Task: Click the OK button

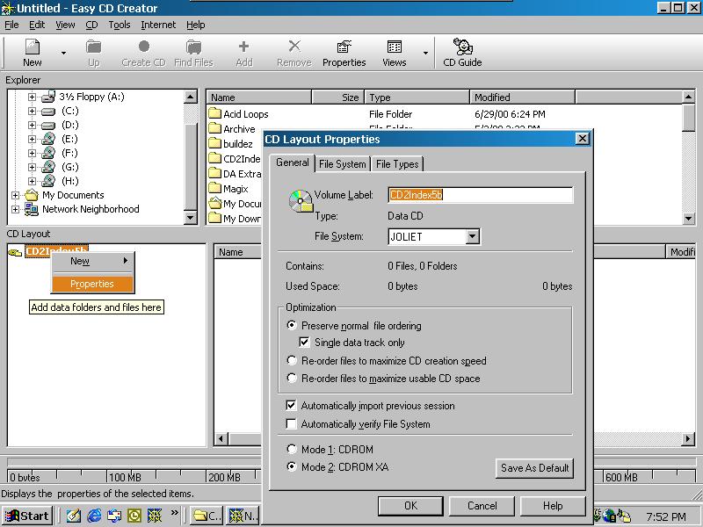Action: [410, 506]
